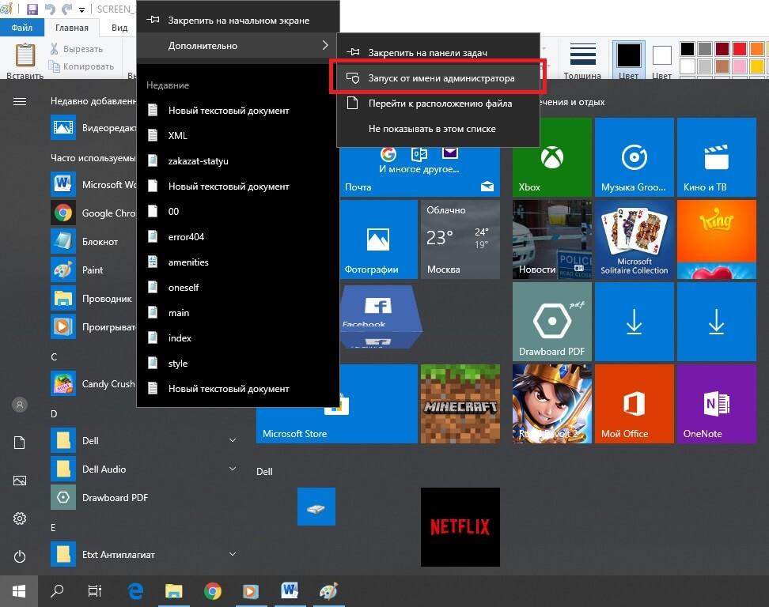Open the Netflix tile

pos(460,527)
